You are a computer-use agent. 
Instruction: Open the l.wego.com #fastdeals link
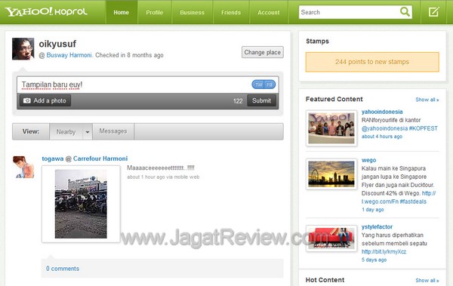point(394,201)
